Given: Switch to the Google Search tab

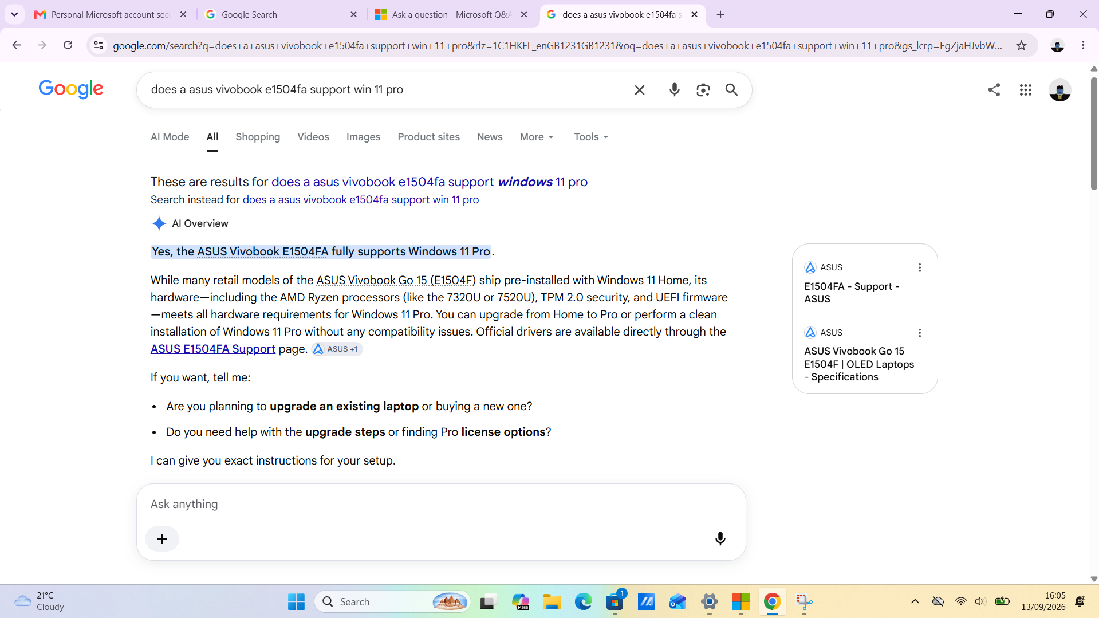Looking at the screenshot, I should [281, 14].
